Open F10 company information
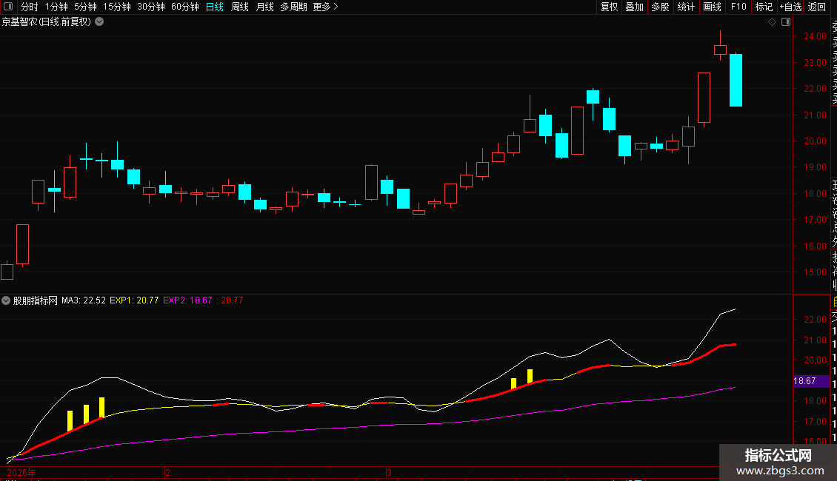This screenshot has height=481, width=837. (x=738, y=7)
